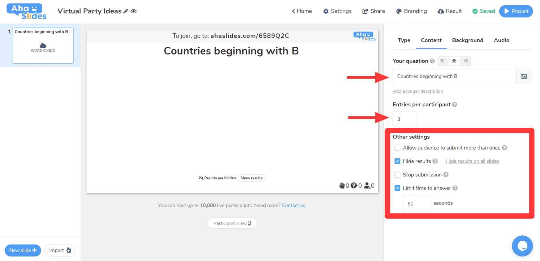The height and width of the screenshot is (261, 540).
Task: Click the eye preview icon beside title
Action: click(x=134, y=11)
